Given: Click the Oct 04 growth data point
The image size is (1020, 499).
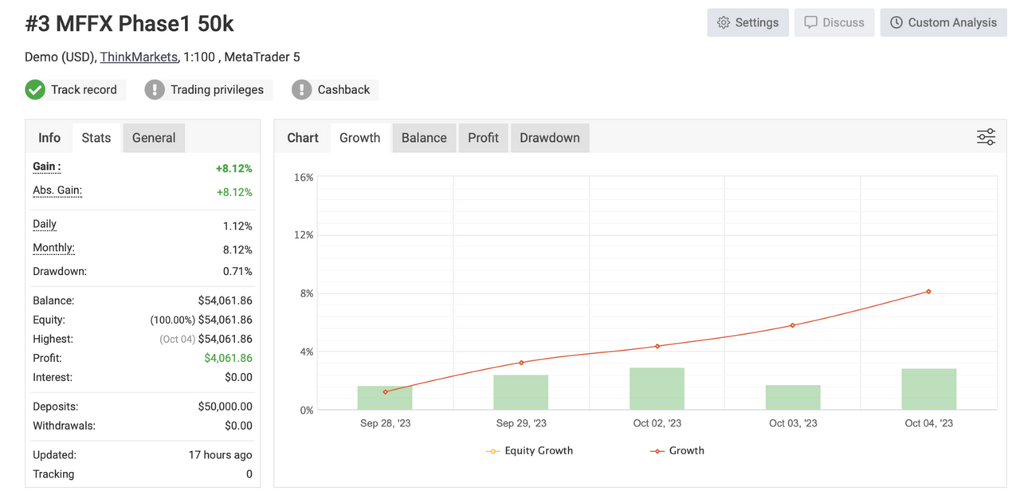Looking at the screenshot, I should (928, 292).
